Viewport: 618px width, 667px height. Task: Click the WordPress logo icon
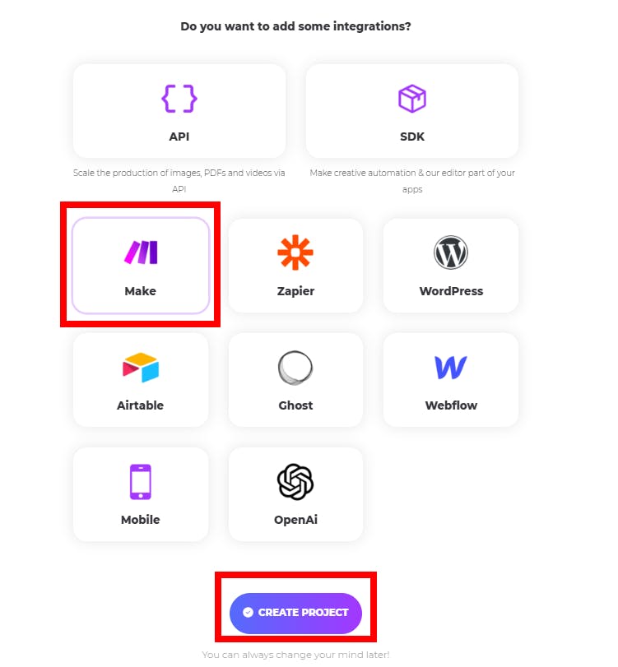(x=451, y=252)
